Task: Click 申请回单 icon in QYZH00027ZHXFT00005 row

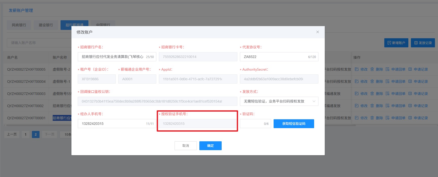Action: click(x=387, y=69)
